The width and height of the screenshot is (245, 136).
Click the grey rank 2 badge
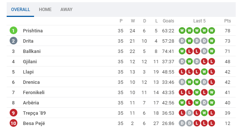pyautogui.click(x=13, y=41)
